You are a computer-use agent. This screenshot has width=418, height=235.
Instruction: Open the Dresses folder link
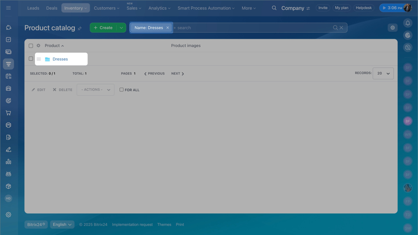pos(60,59)
